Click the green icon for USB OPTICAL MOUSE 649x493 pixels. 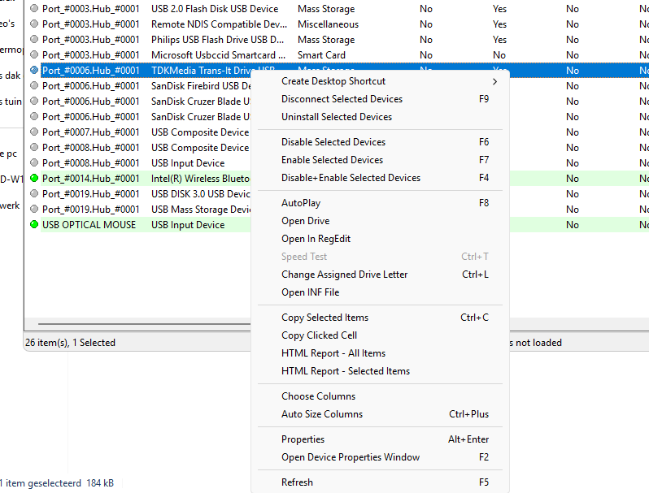click(34, 224)
